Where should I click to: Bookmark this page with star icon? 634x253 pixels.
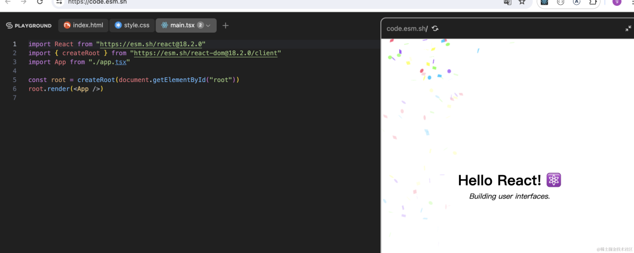522,2
